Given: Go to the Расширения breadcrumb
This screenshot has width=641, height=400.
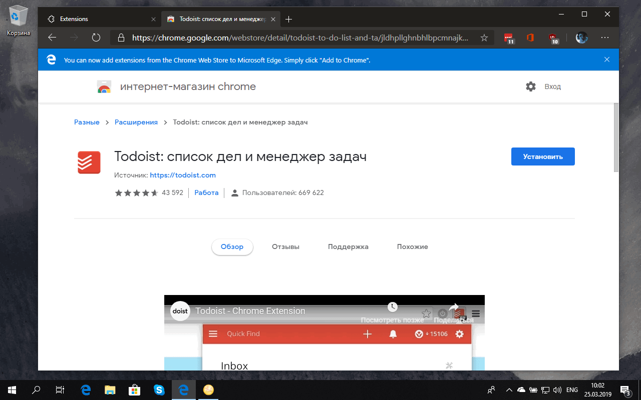Looking at the screenshot, I should [x=136, y=122].
